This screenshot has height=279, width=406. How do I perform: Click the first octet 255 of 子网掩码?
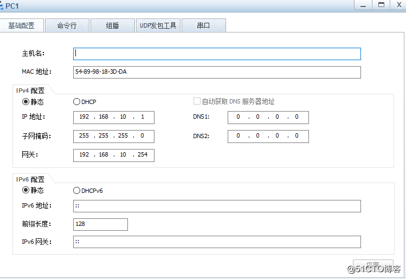(x=84, y=136)
